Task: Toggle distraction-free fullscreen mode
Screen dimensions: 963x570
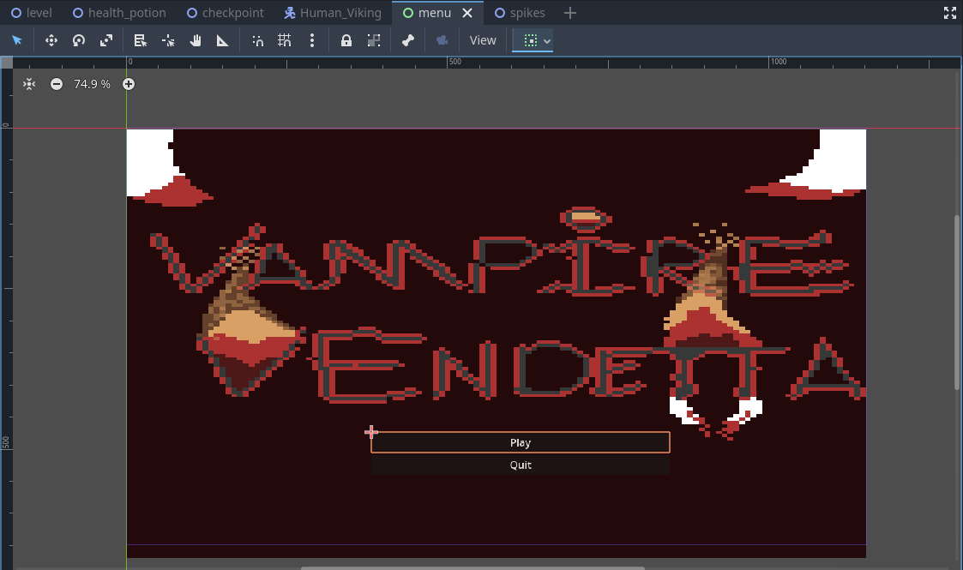Action: pos(950,13)
